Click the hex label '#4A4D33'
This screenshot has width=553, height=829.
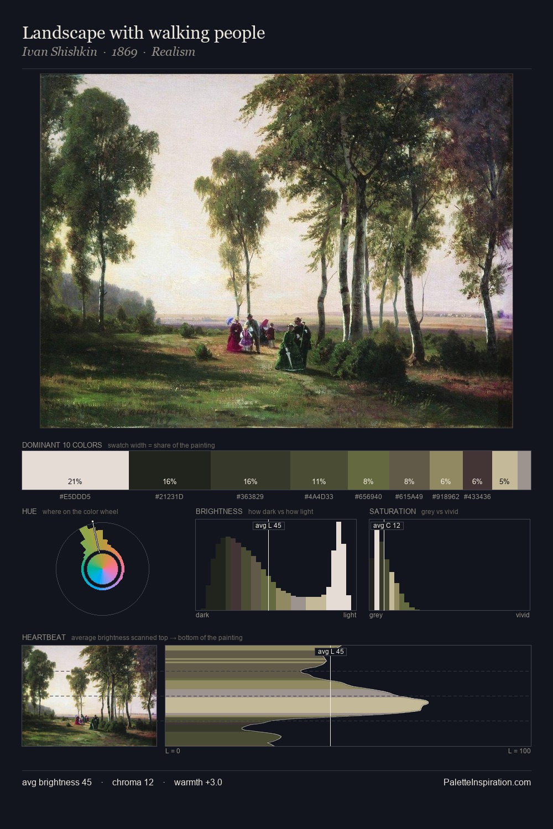(319, 497)
